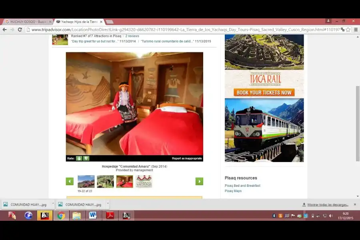Viewport: 360px width, 240px height.
Task: Reload the TripAdvisor page
Action: (x=20, y=29)
